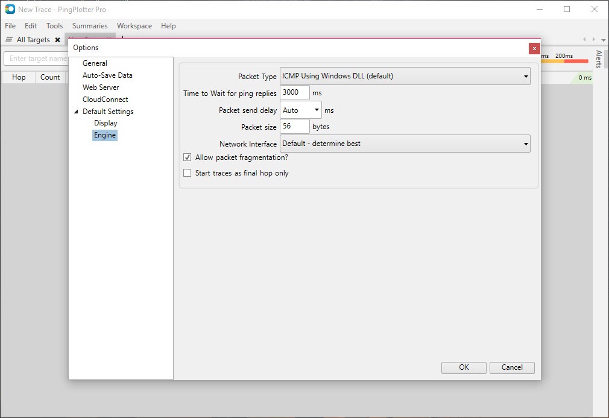Select CloudConnect options page
Screen dimensions: 609x418
point(106,100)
